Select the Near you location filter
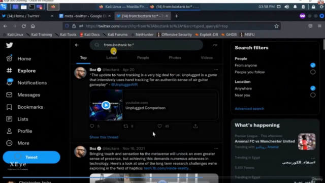The height and width of the screenshot is (183, 325). 313,95
